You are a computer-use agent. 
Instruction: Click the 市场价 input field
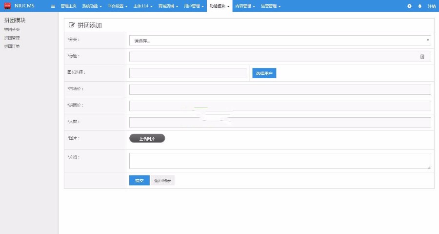[x=280, y=90]
